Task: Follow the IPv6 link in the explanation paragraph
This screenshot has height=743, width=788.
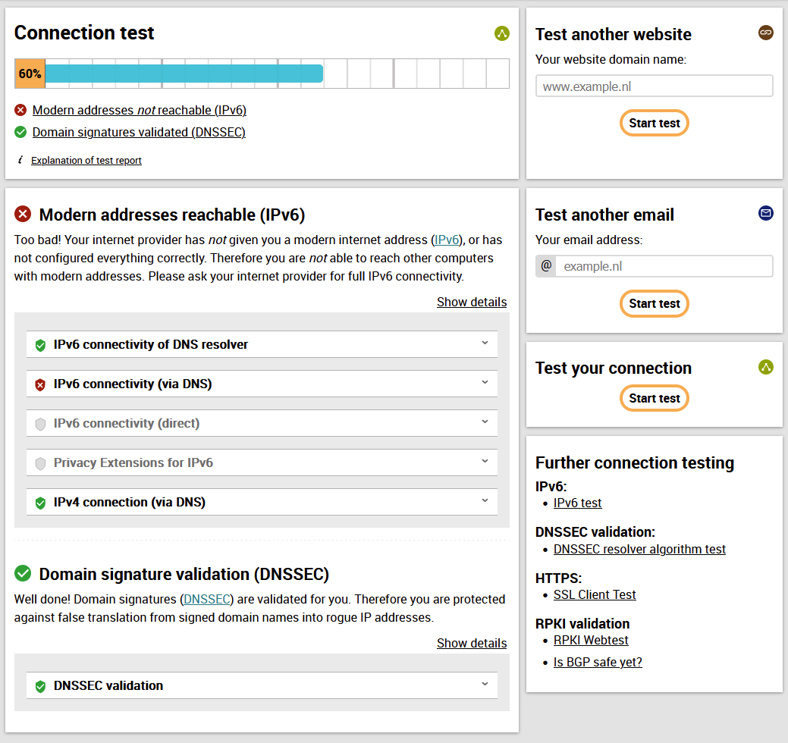Action: [x=446, y=240]
